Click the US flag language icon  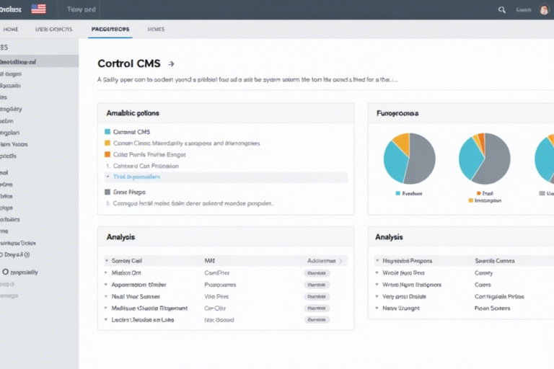click(x=38, y=9)
